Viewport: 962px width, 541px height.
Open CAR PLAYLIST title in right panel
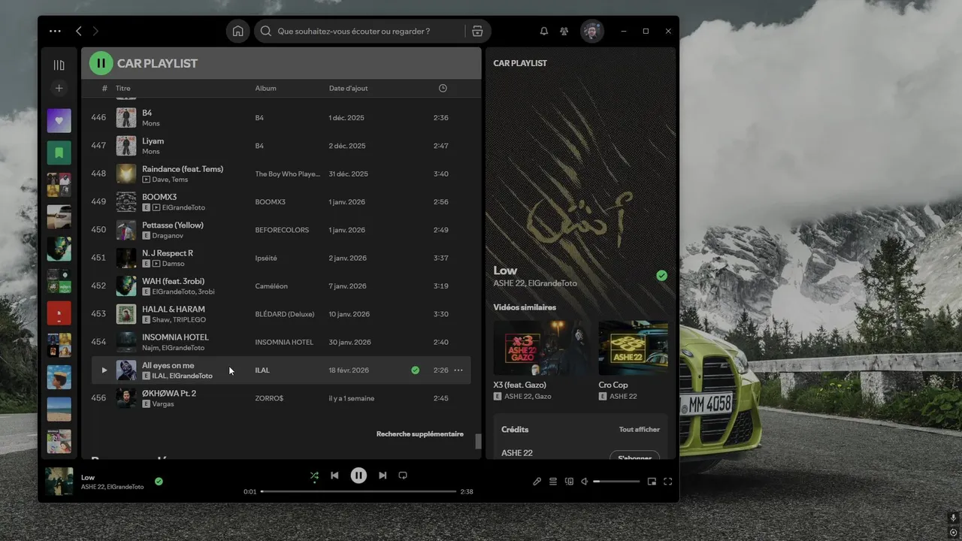[x=520, y=63]
